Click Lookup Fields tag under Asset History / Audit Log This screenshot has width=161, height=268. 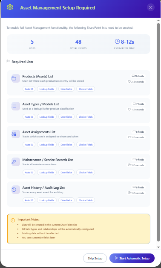tap(47, 200)
